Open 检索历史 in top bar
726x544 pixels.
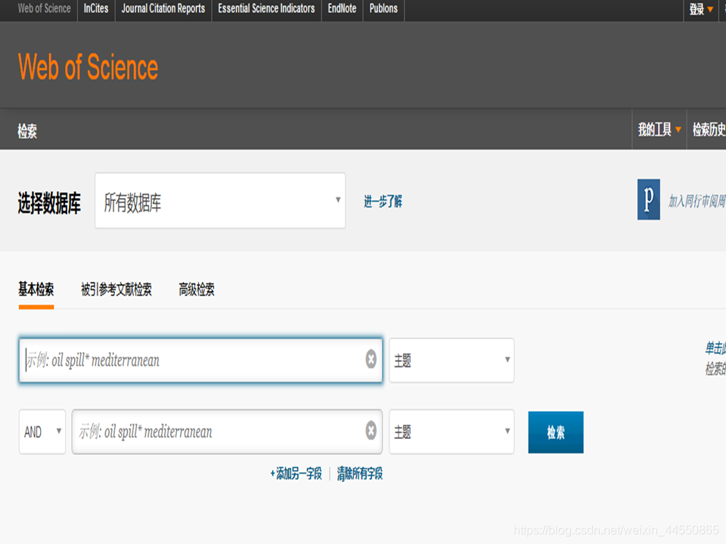click(709, 129)
